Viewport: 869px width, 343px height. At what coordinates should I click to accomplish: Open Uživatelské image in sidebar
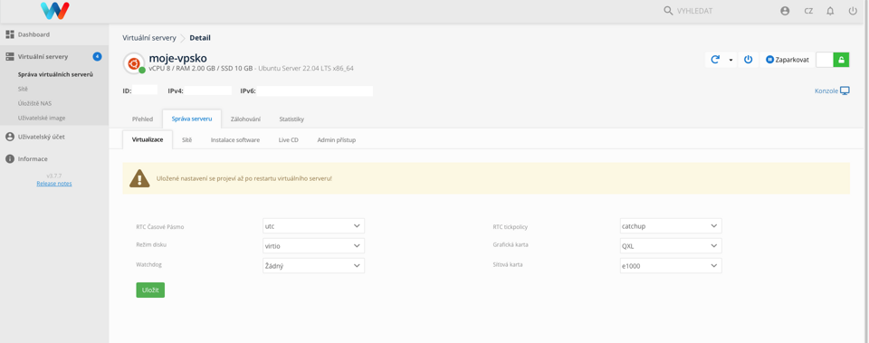pos(41,118)
